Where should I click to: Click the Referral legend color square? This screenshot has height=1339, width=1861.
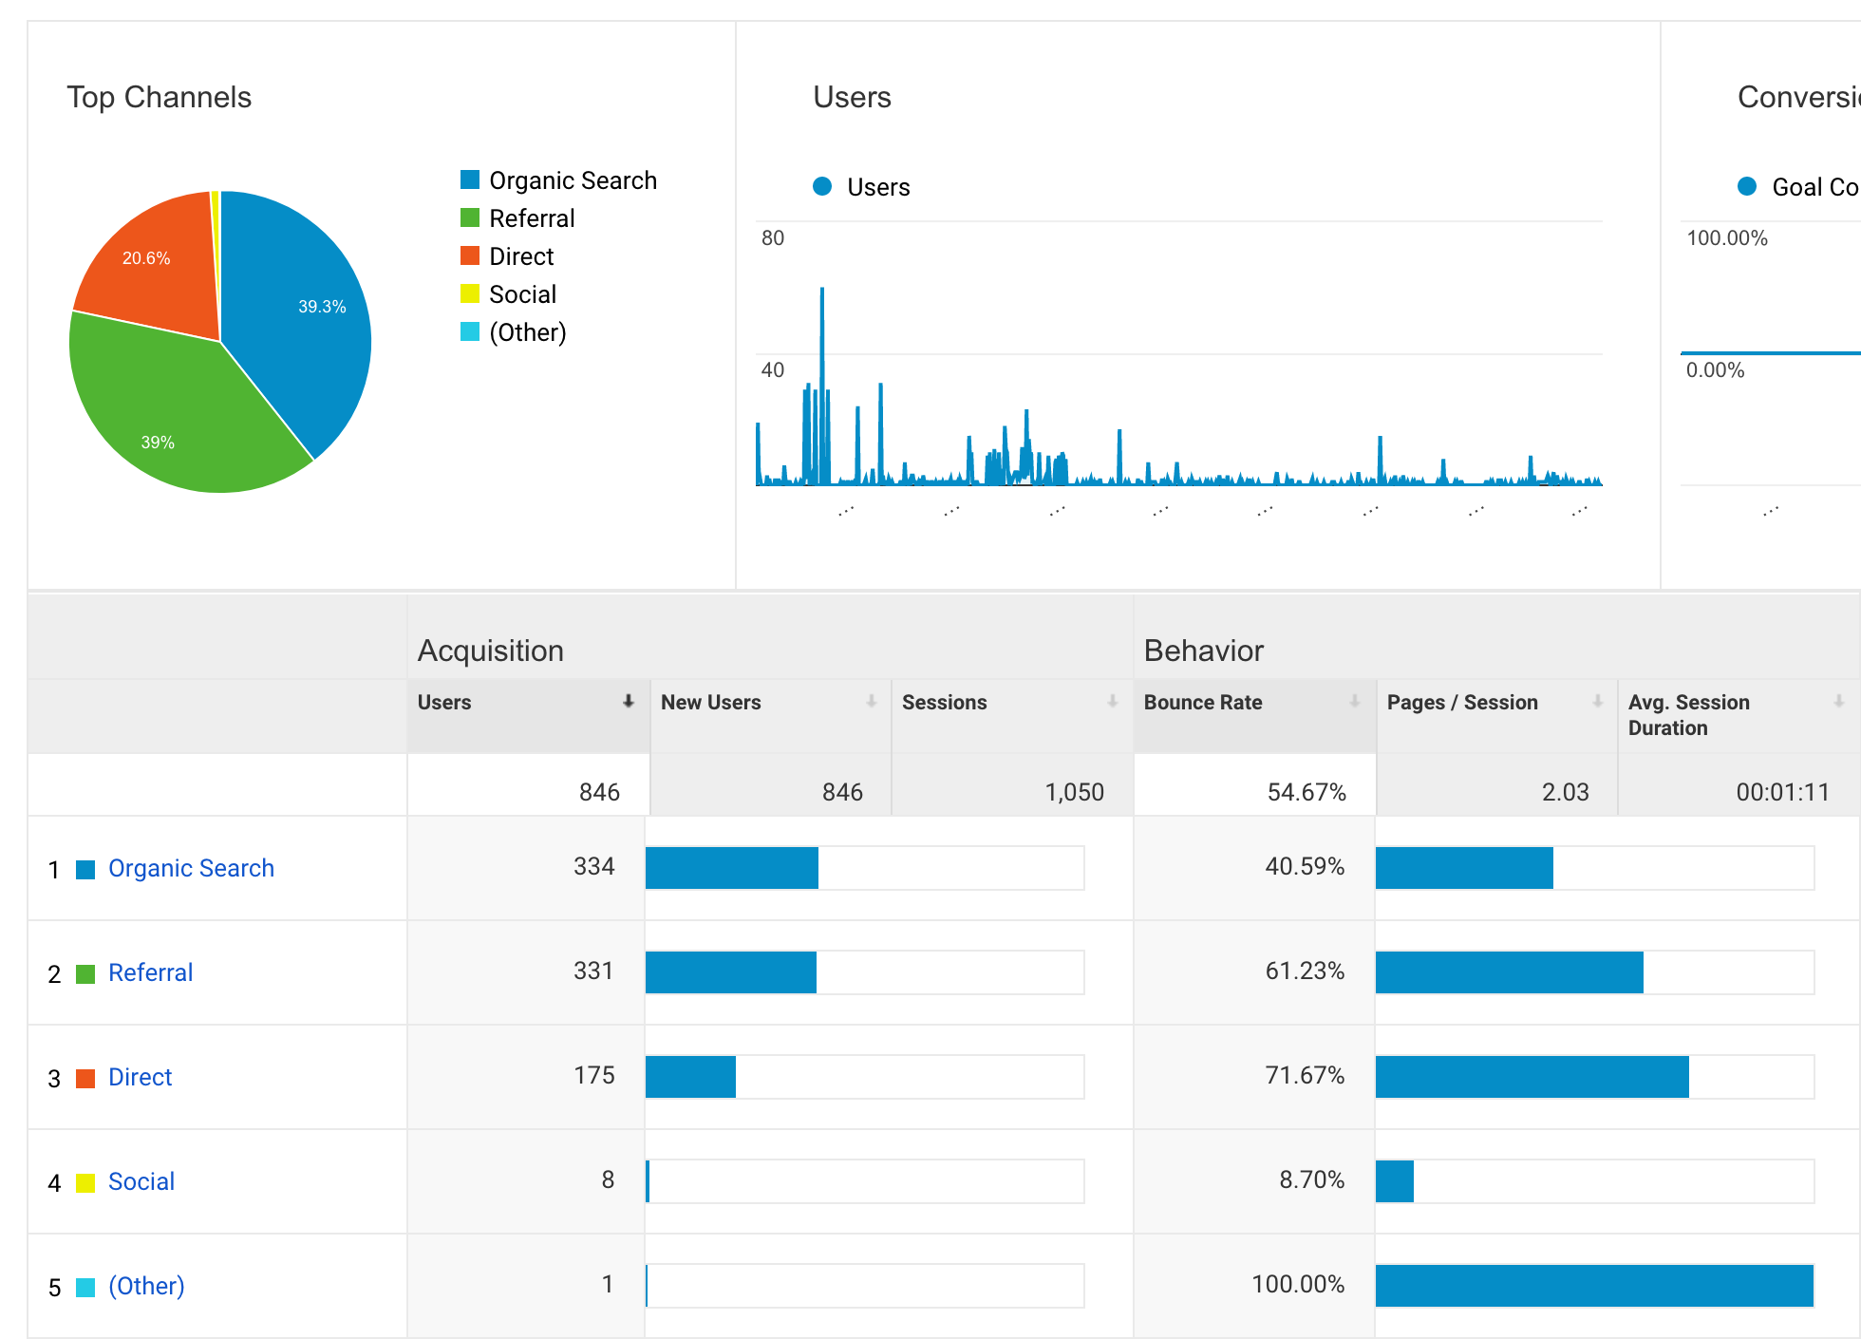(470, 217)
